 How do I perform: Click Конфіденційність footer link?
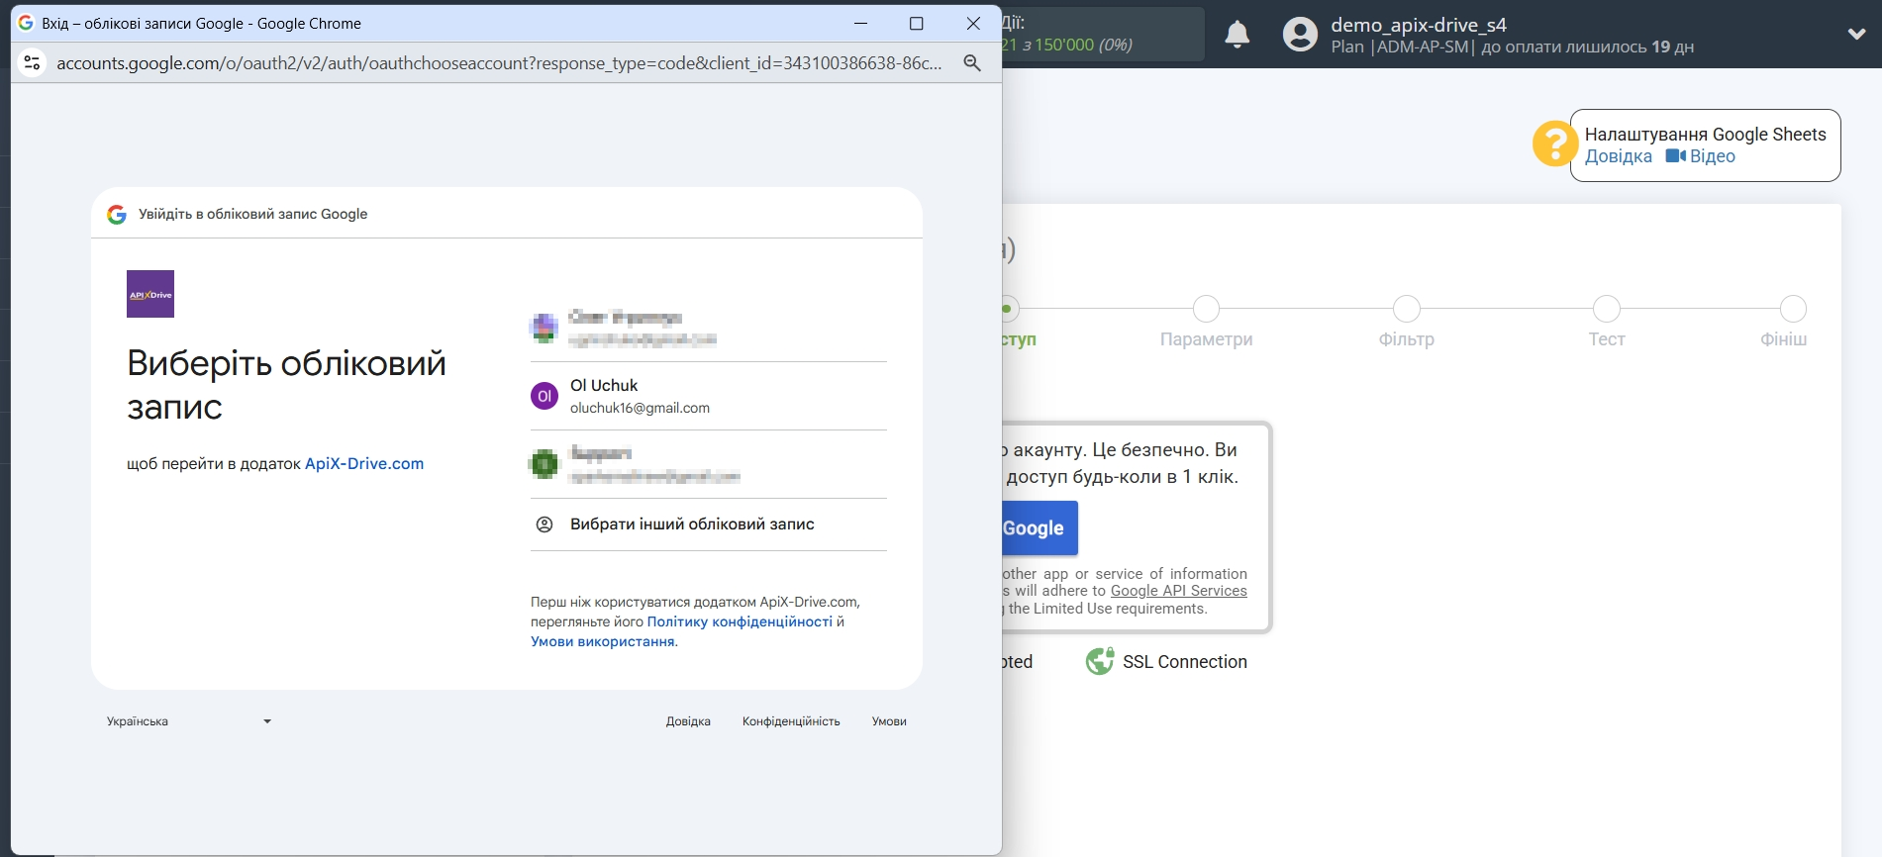(791, 721)
